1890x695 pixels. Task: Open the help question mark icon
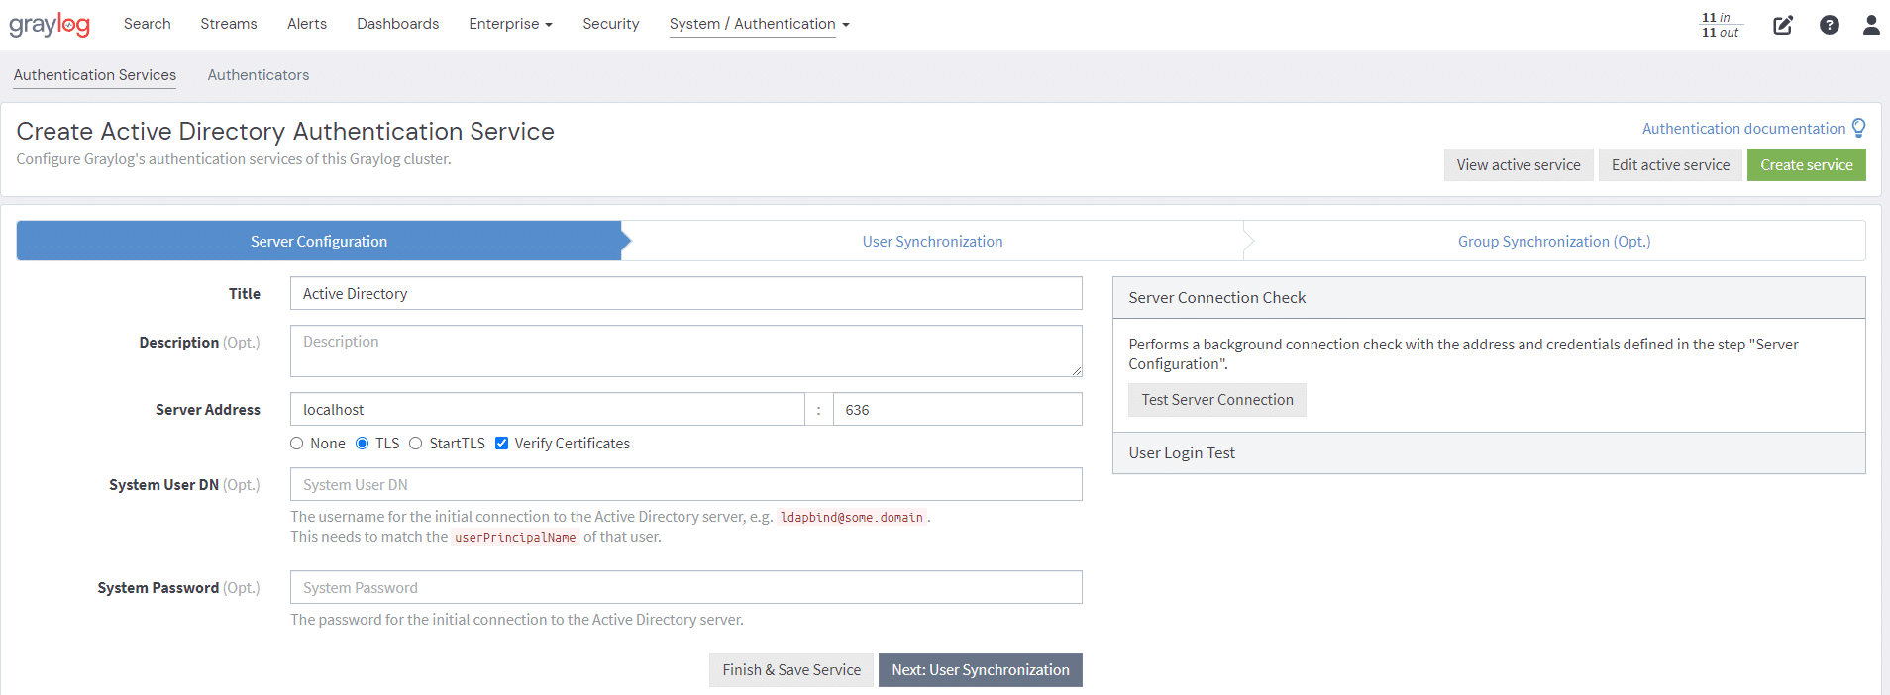pyautogui.click(x=1830, y=25)
